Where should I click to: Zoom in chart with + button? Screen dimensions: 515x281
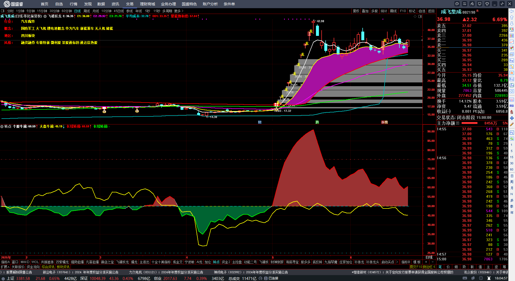[x=426, y=262]
